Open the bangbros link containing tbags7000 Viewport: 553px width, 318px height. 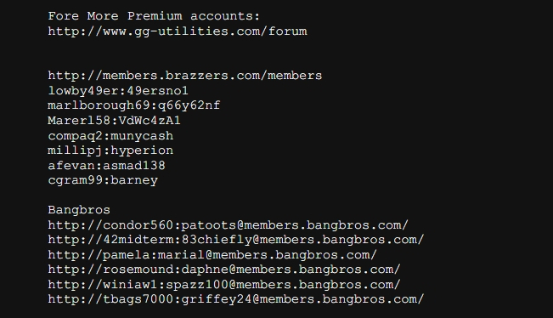pos(236,299)
